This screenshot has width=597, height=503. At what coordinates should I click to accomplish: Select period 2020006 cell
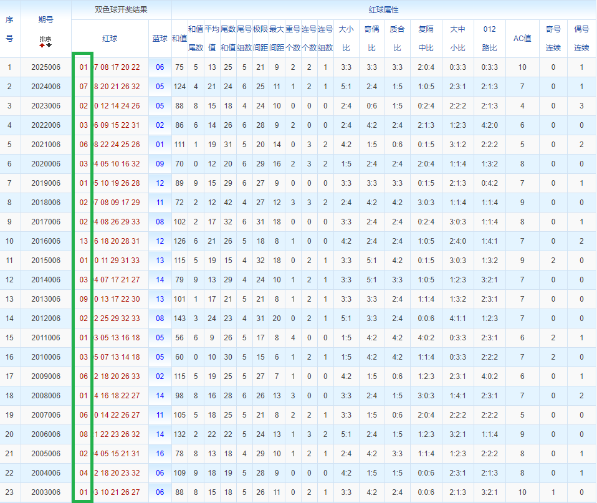[45, 164]
